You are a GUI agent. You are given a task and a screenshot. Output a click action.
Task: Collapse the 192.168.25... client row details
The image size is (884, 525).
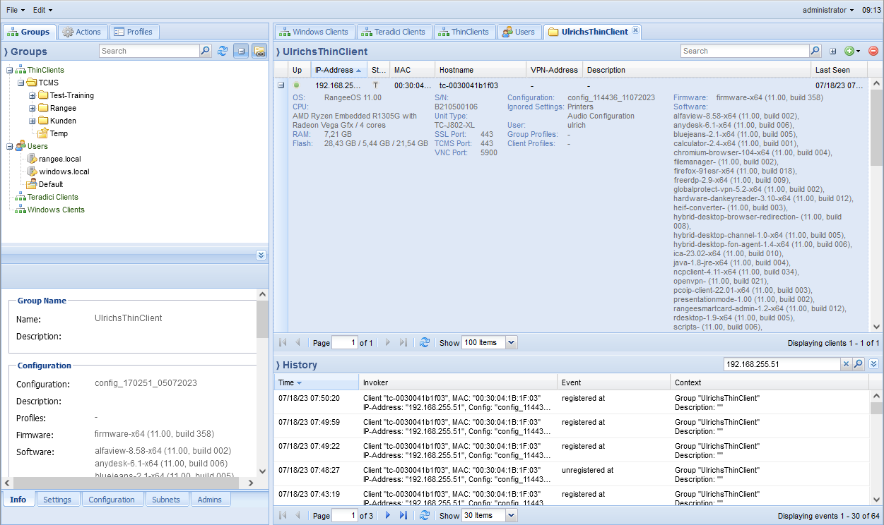281,85
